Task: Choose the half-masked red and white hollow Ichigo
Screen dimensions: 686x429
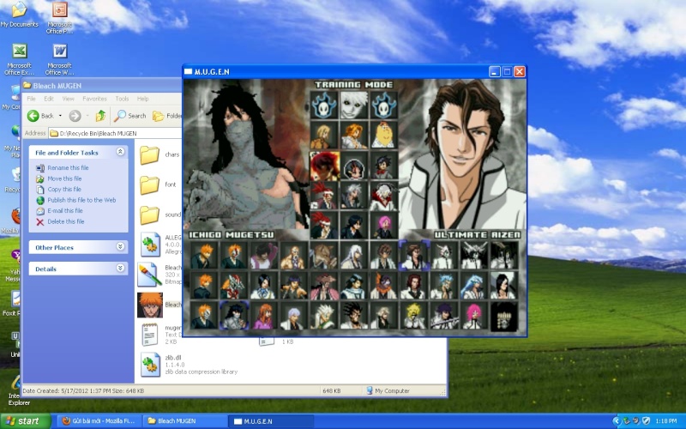Action: click(x=234, y=287)
